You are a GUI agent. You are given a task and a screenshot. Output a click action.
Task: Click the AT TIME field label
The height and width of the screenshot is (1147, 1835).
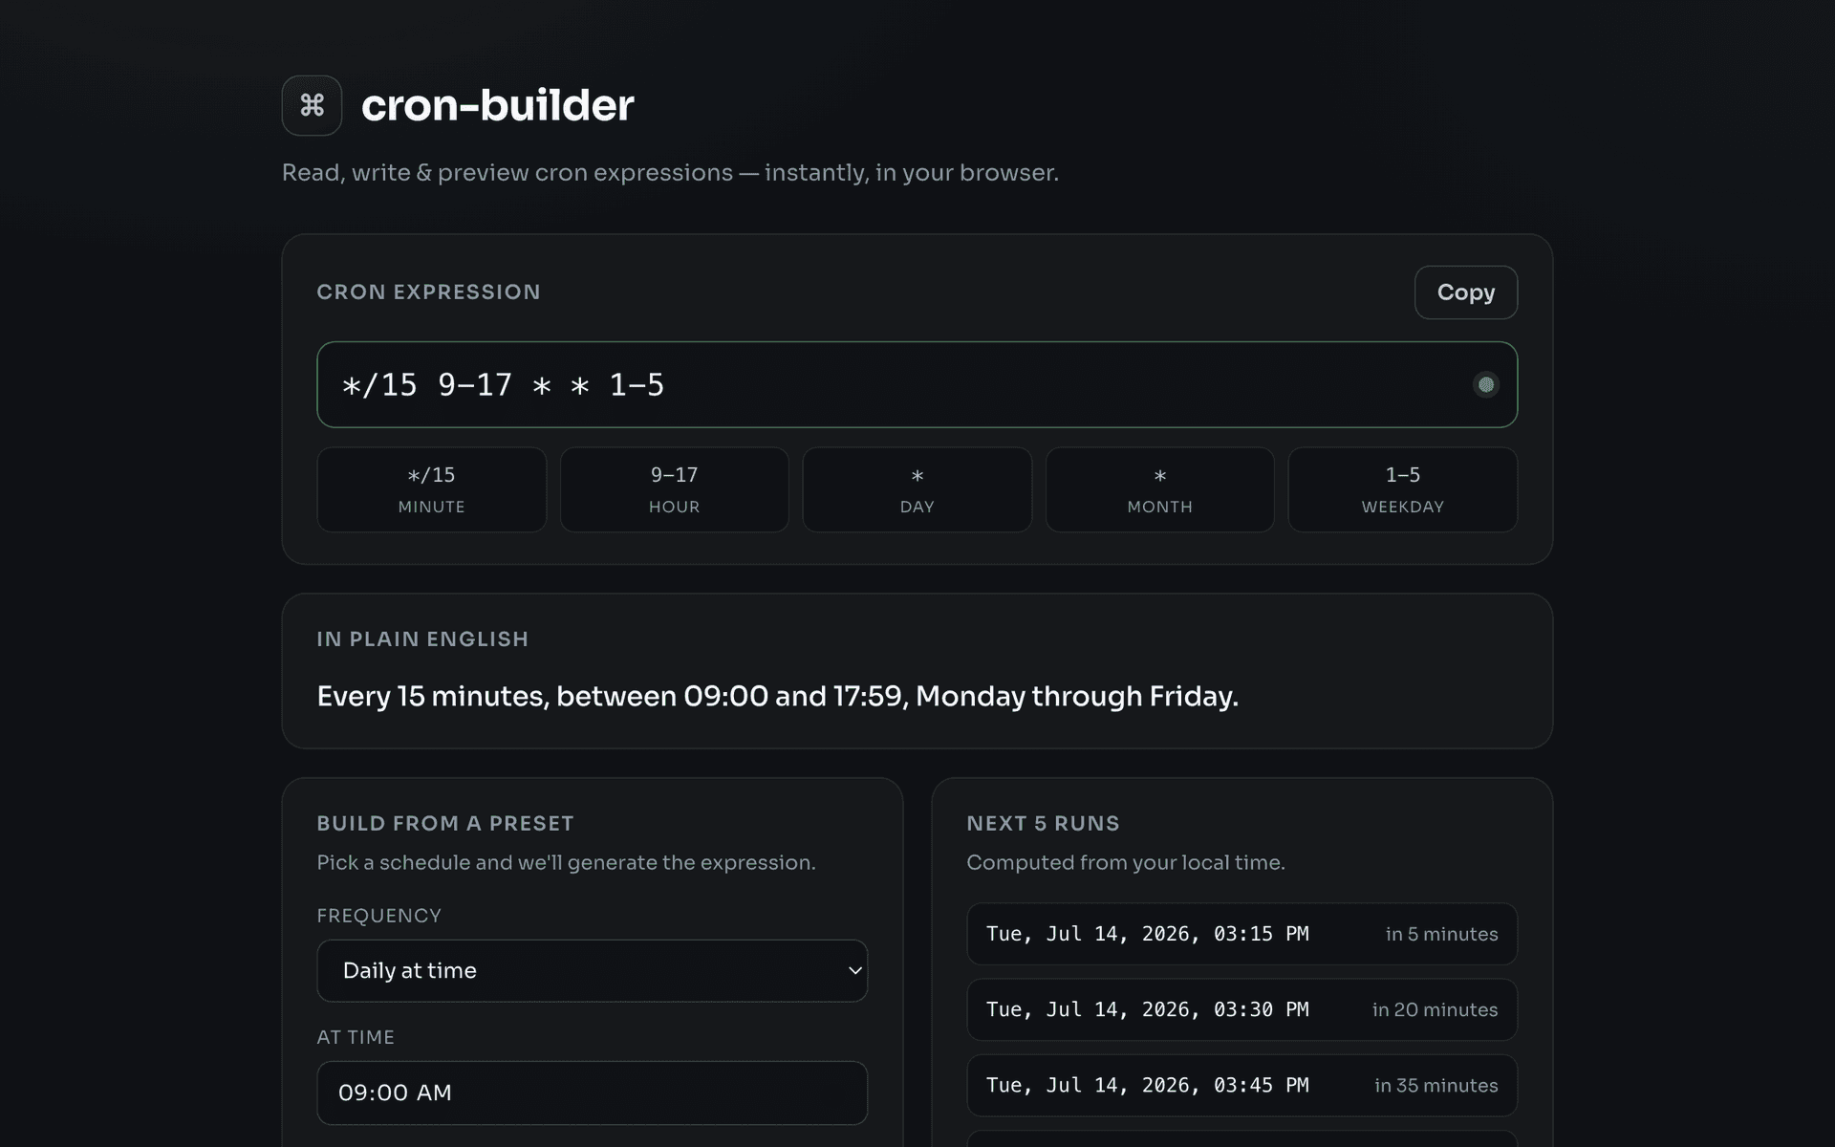[356, 1037]
